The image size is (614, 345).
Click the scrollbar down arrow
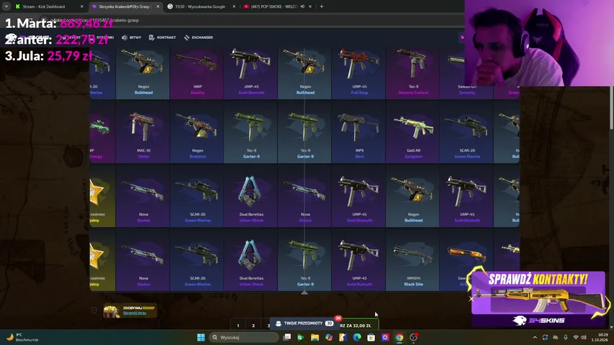pyautogui.click(x=611, y=327)
